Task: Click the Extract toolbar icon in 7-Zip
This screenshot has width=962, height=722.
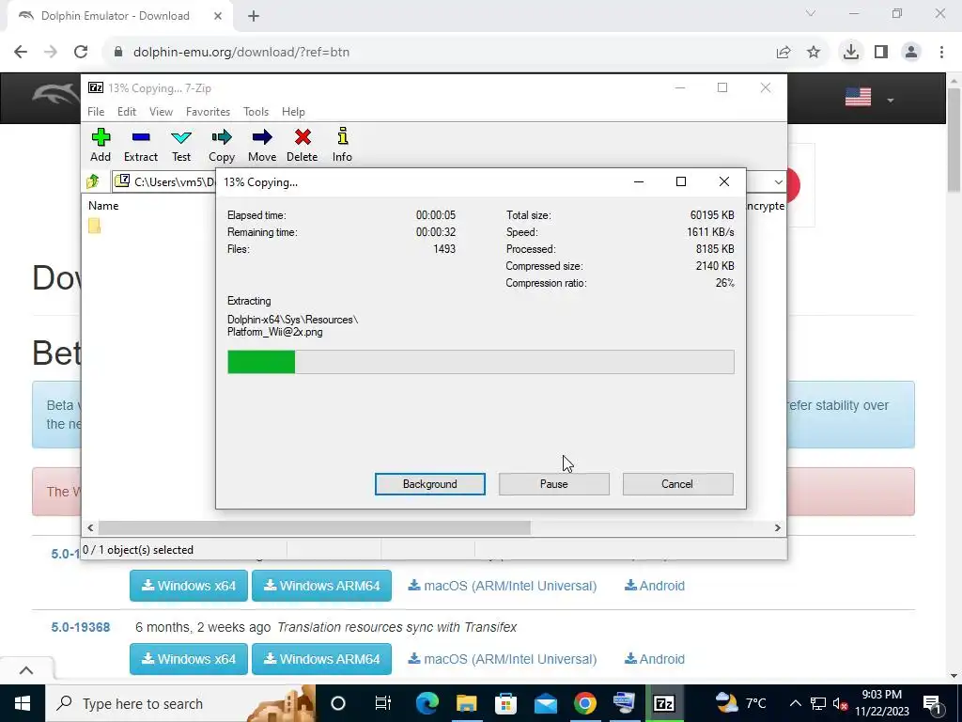Action: coord(141,145)
